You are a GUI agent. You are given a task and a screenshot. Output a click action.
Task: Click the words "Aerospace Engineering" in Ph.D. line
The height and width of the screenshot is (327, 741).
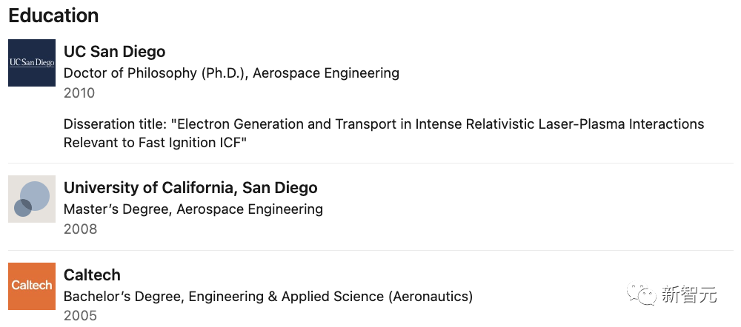click(326, 73)
